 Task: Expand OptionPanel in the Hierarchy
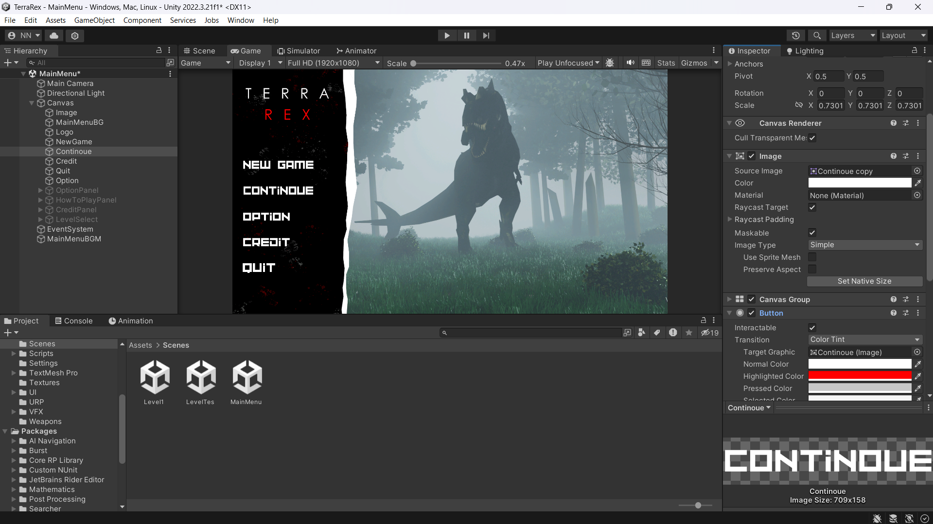[x=40, y=190]
